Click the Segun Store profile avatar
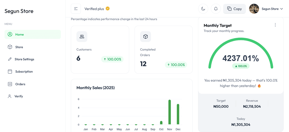Screen dimensions: 289x132 pos(254,9)
